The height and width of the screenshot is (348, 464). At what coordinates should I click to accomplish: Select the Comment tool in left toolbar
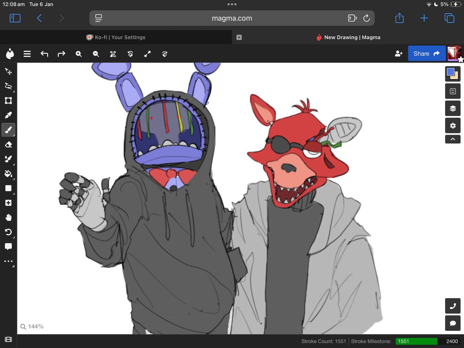click(x=8, y=247)
